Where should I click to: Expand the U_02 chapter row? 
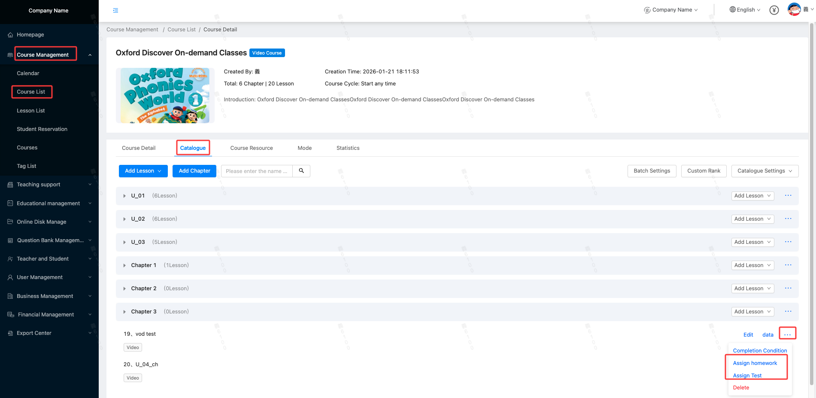[x=124, y=219]
